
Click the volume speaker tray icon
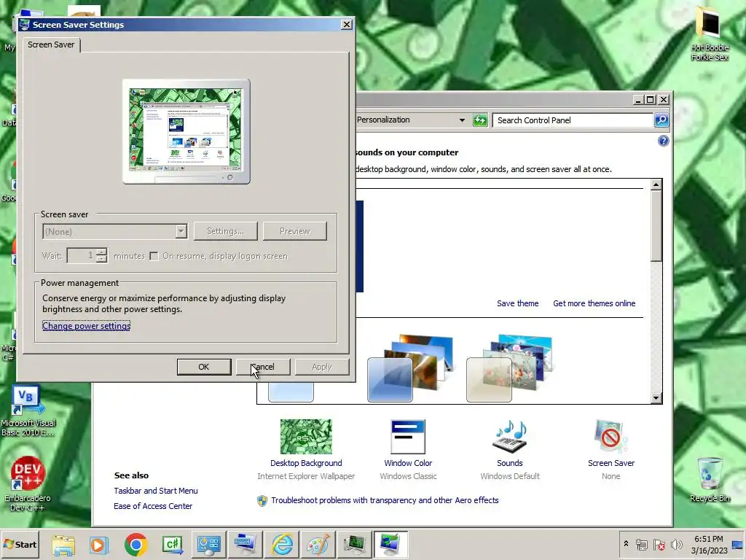[x=676, y=544]
